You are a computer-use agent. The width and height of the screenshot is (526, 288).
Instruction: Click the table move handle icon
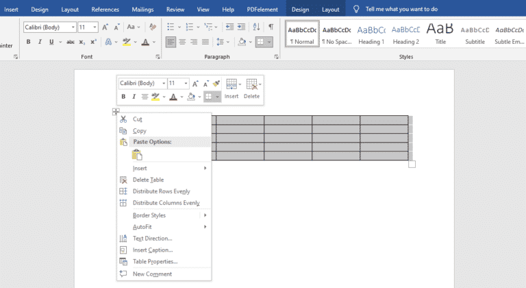pos(116,112)
